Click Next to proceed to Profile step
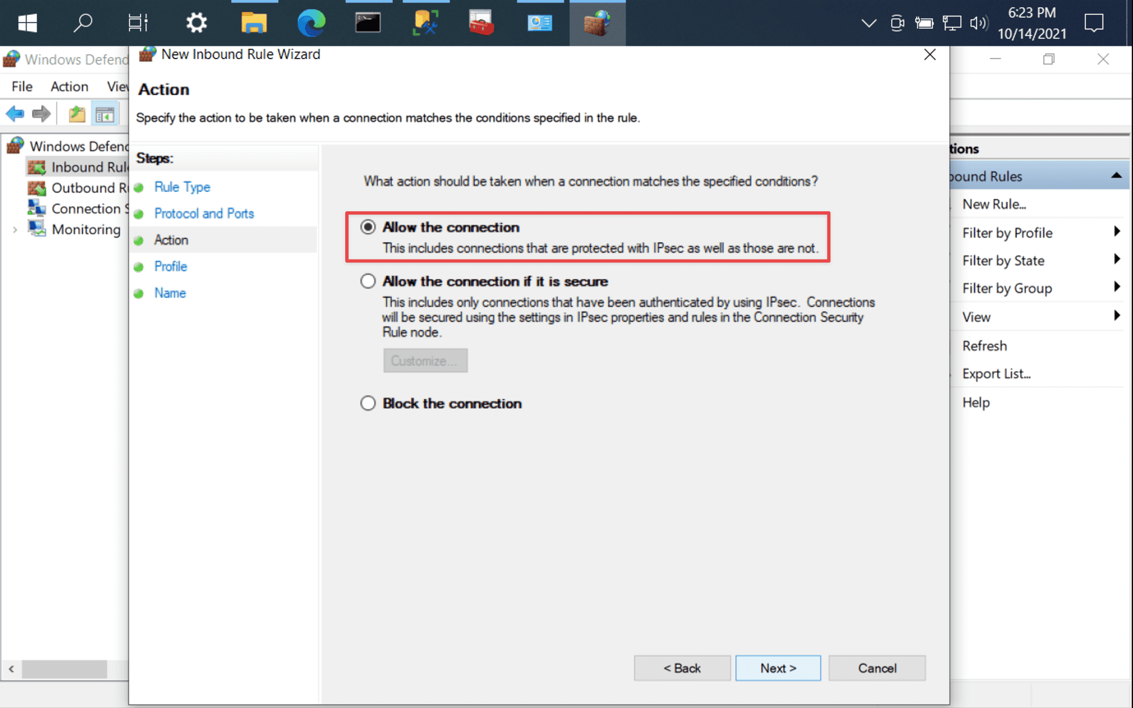 [x=777, y=668]
